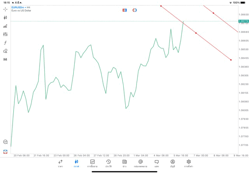Open the กล่องจดหมาย mailbox tab

tap(140, 163)
